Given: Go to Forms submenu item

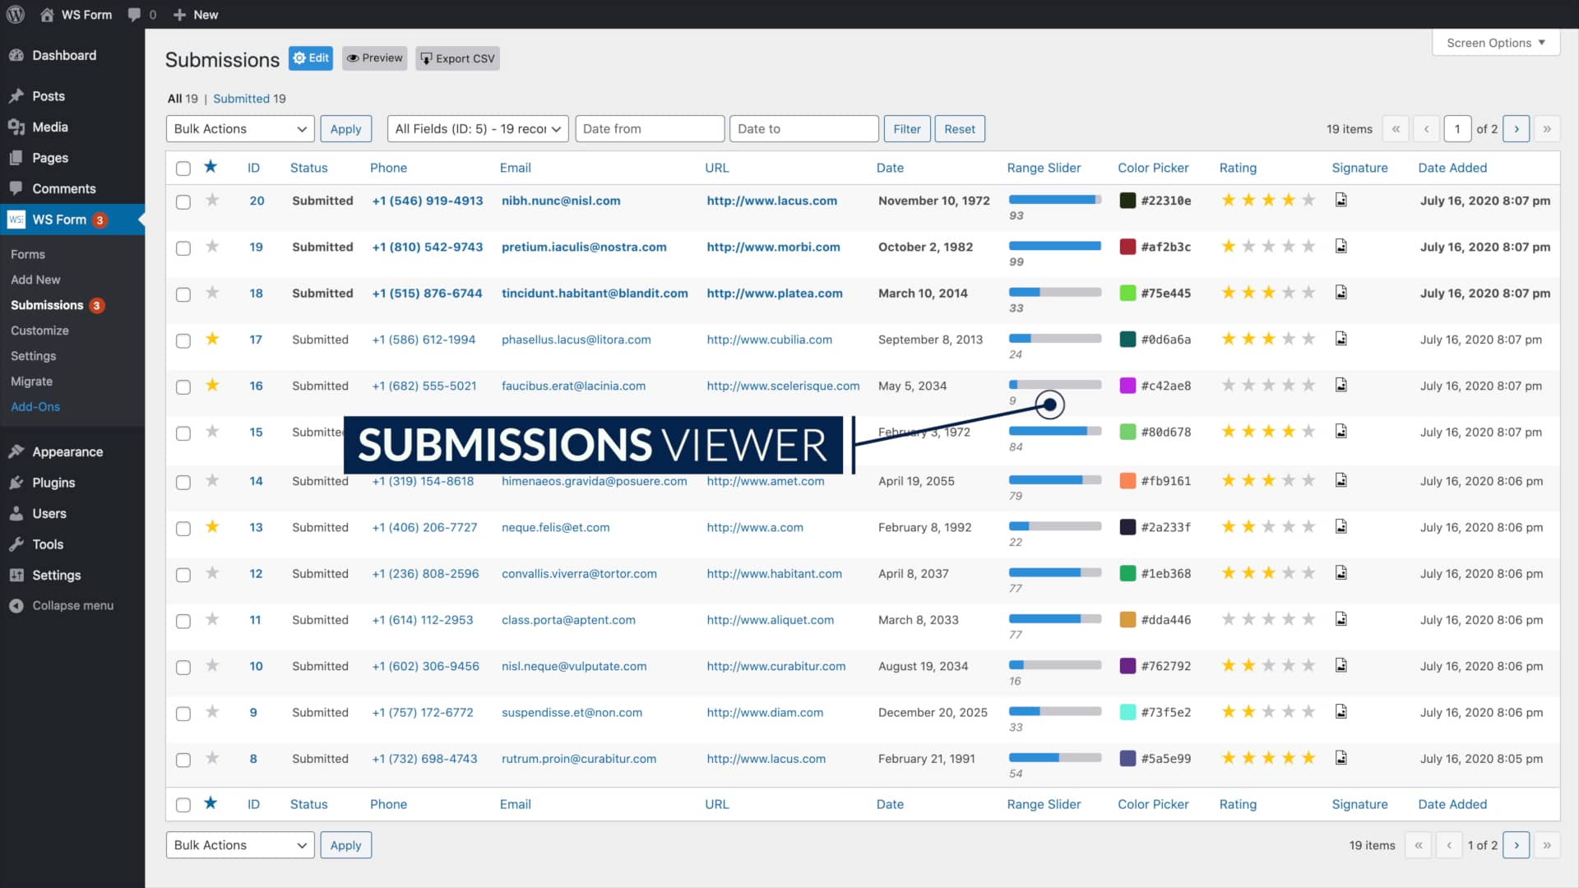Looking at the screenshot, I should [28, 254].
